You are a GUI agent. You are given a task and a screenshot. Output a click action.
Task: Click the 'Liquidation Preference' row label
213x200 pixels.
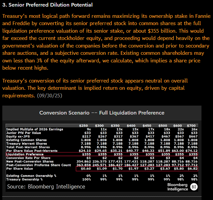[x=25, y=154]
